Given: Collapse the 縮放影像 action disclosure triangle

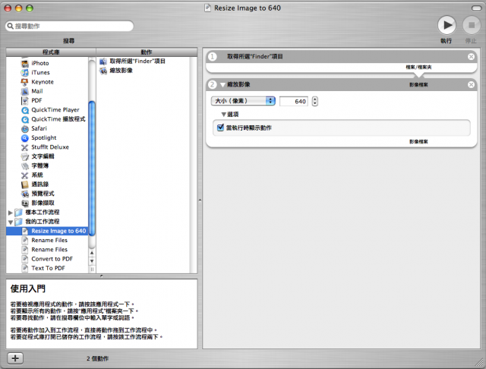Looking at the screenshot, I should coord(222,85).
